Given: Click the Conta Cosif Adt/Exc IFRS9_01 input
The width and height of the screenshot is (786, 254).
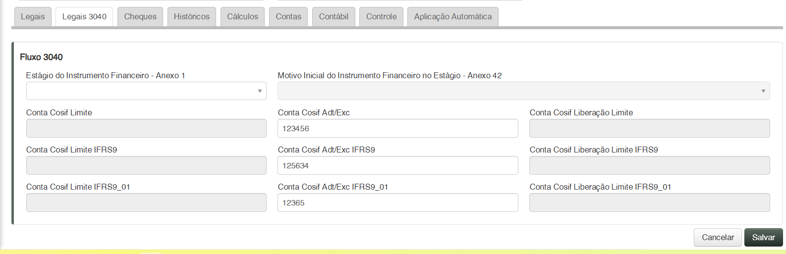Looking at the screenshot, I should click(x=397, y=203).
